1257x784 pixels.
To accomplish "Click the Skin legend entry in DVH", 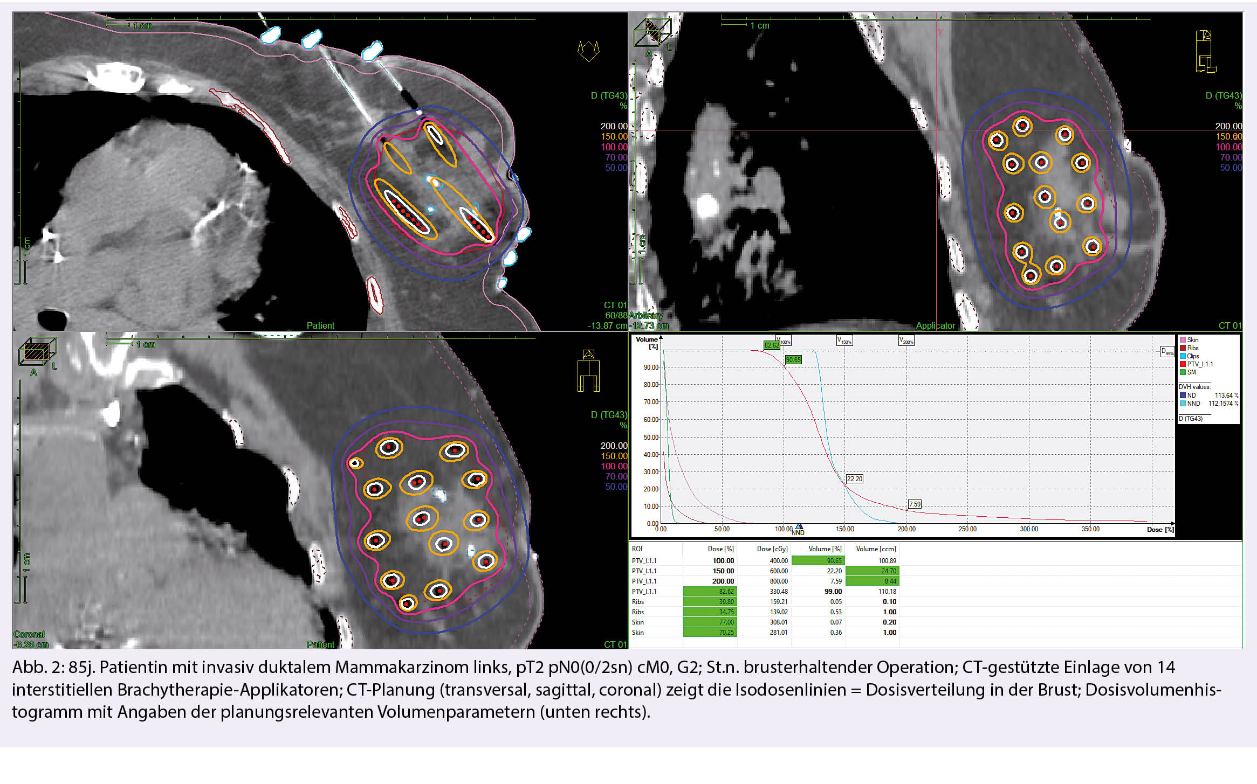I will tap(1192, 340).
